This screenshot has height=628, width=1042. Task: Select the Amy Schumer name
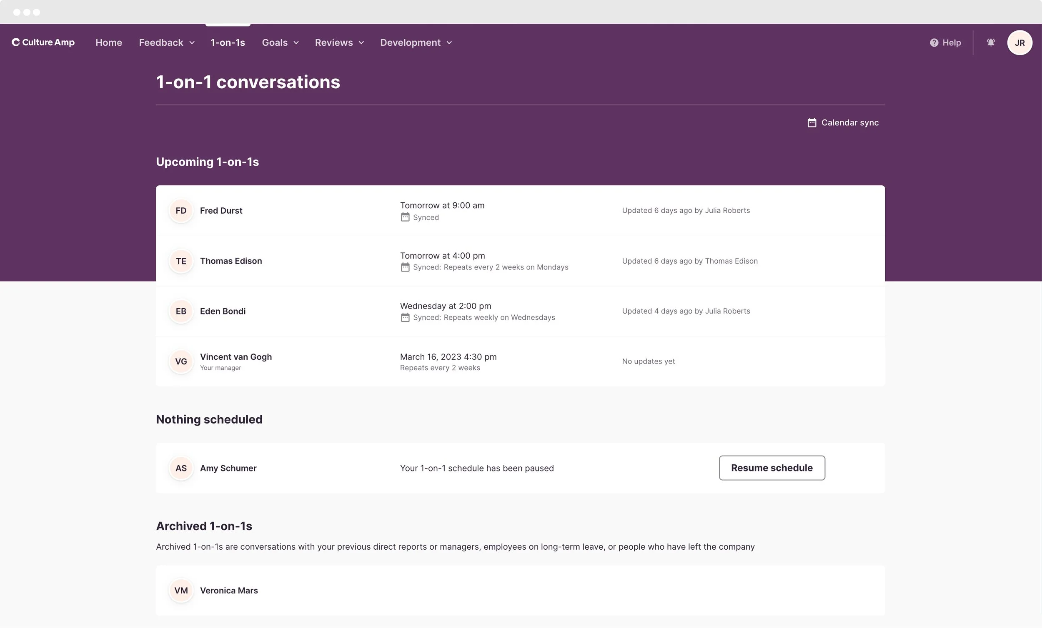coord(228,468)
